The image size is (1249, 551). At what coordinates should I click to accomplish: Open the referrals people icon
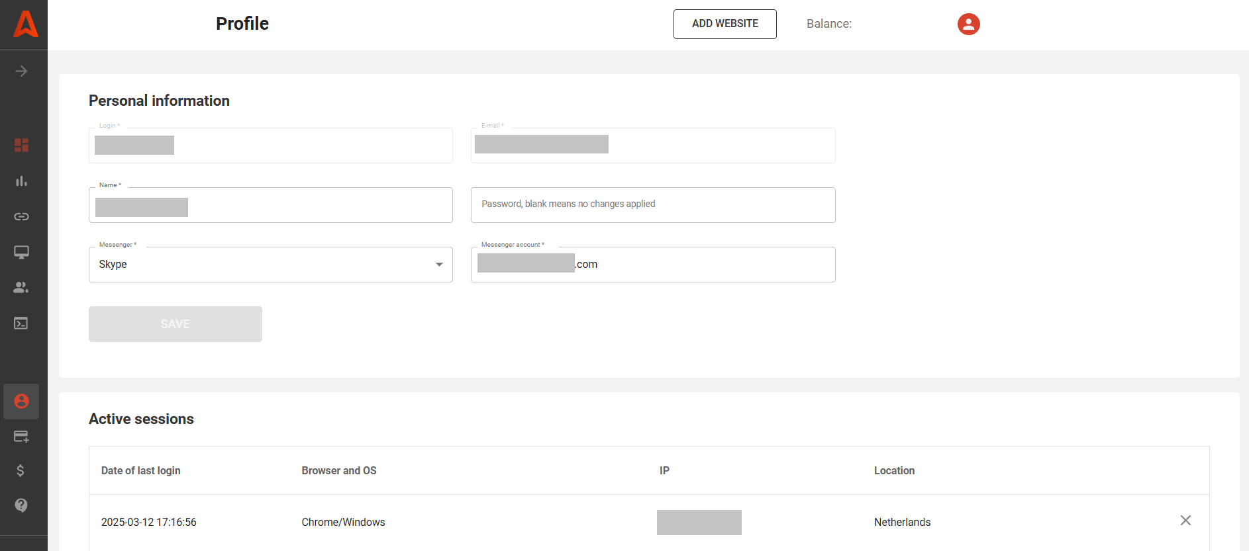pyautogui.click(x=21, y=288)
